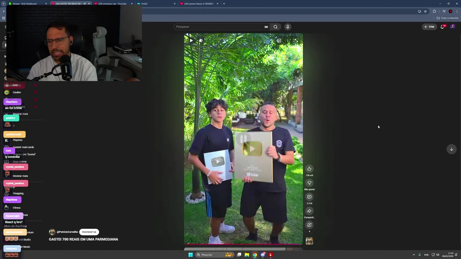The width and height of the screenshot is (461, 259).
Task: Like the Short with thumbs up
Action: click(x=309, y=169)
